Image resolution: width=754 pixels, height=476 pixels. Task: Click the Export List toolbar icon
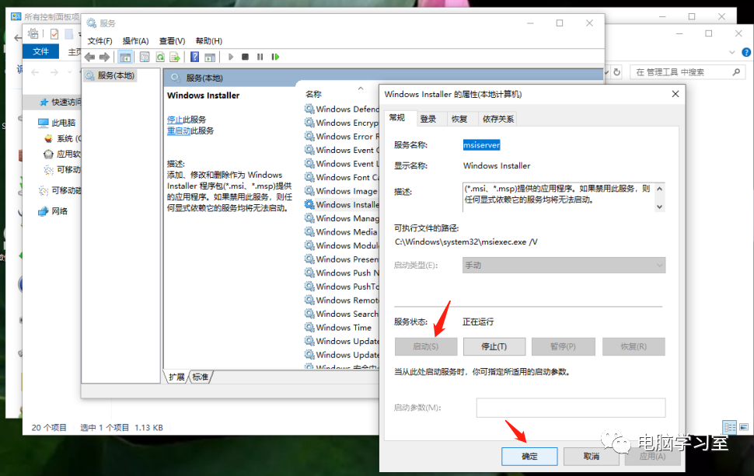pos(175,57)
